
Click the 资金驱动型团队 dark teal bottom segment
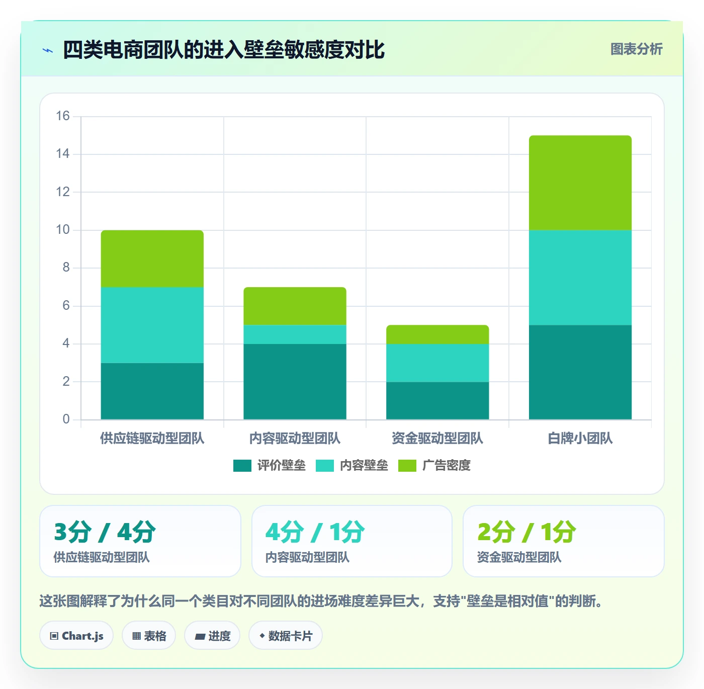tap(437, 401)
